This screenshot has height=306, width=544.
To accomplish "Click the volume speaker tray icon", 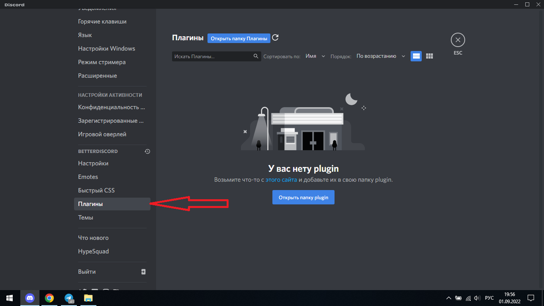I will pos(477,298).
